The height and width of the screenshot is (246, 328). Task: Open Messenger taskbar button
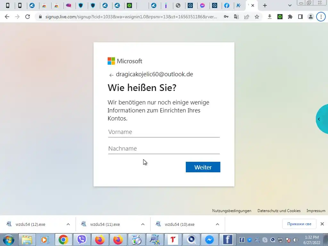pos(209,240)
